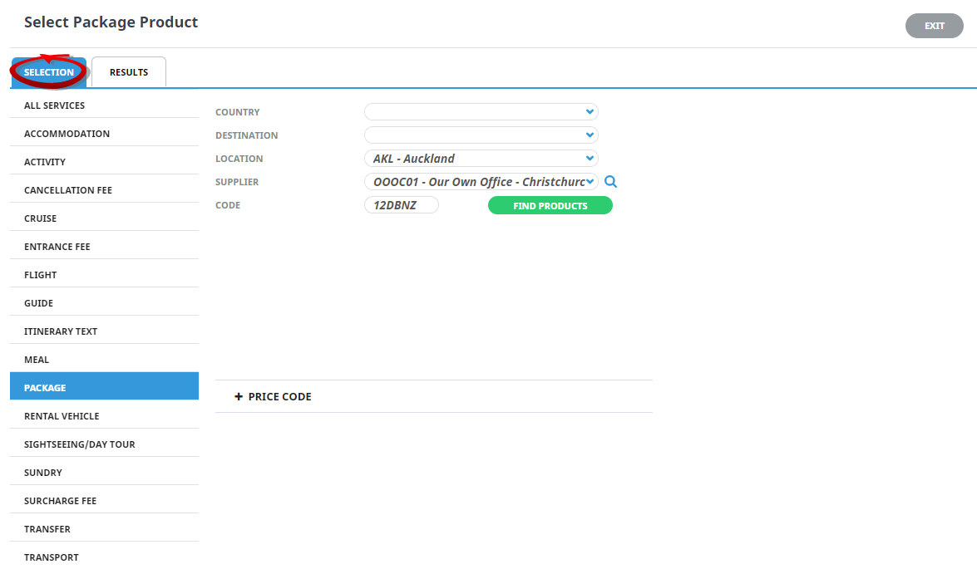Click the Exit button
This screenshot has width=977, height=569.
934,26
